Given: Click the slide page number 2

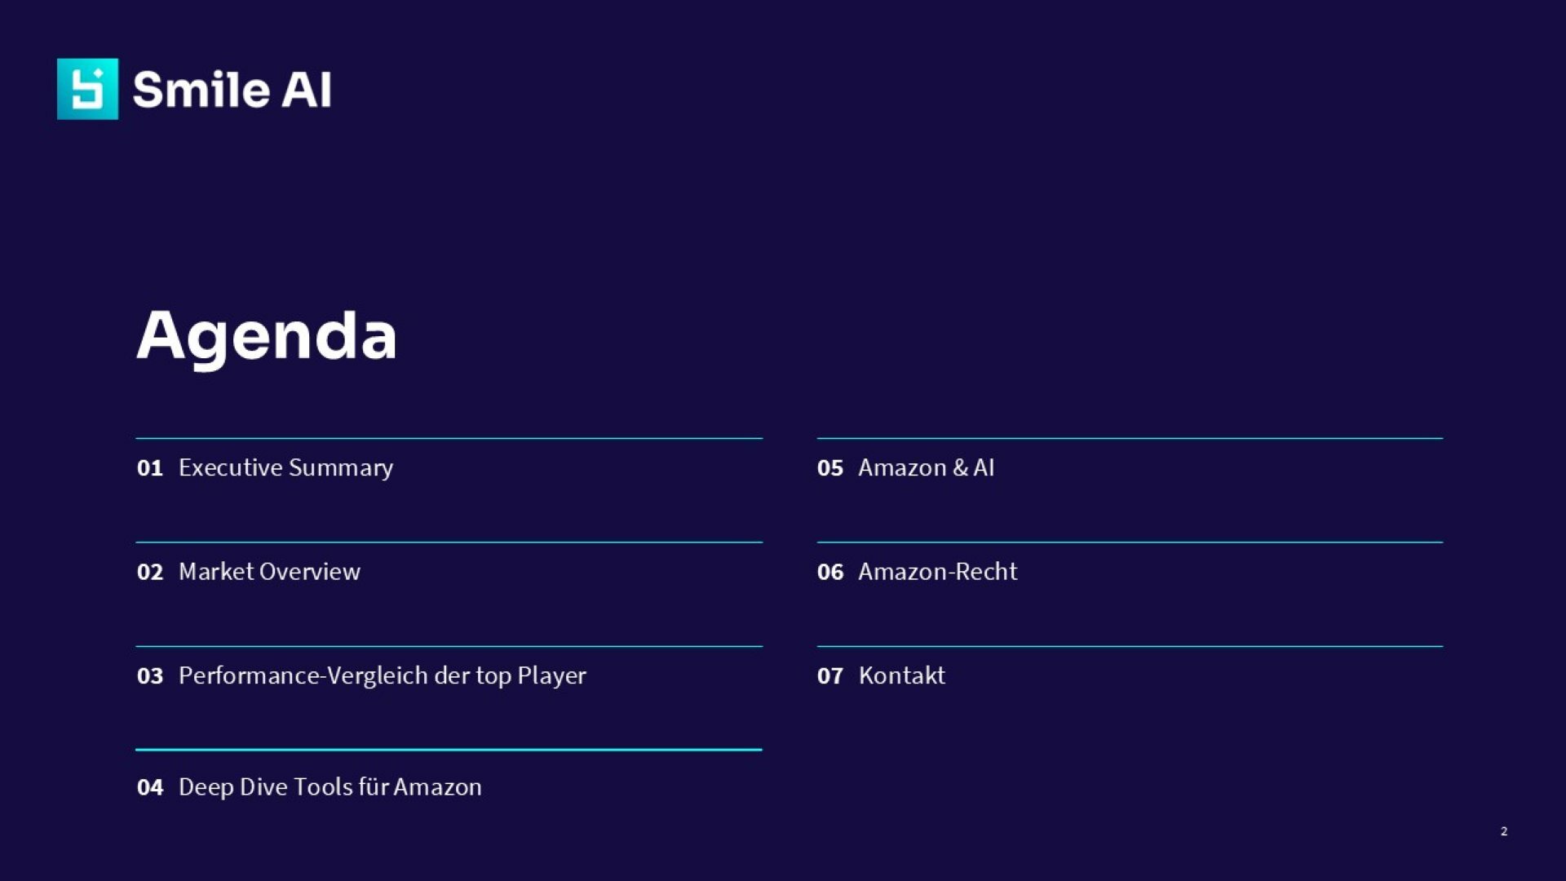Looking at the screenshot, I should [1503, 831].
